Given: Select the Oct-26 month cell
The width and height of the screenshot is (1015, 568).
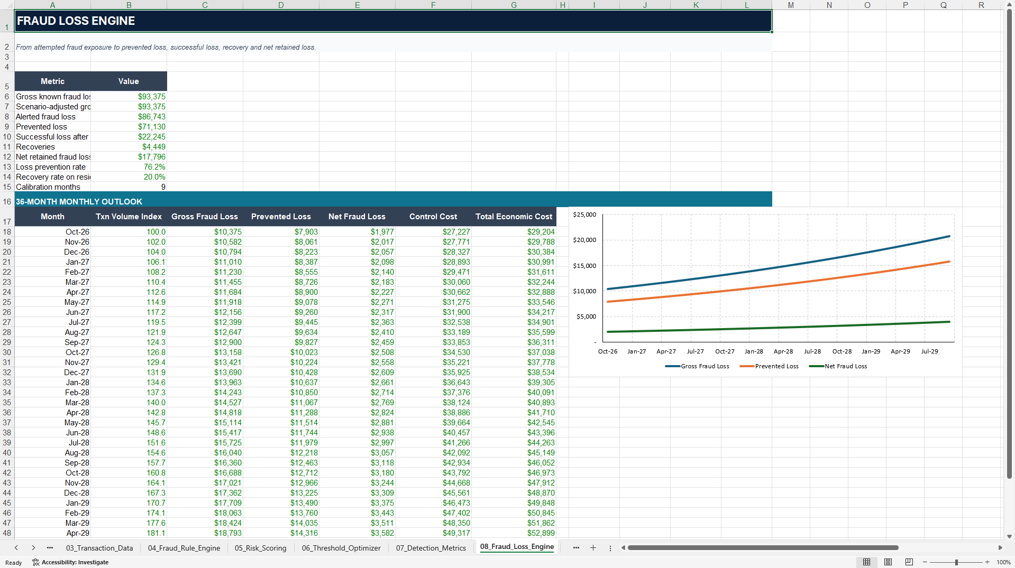Looking at the screenshot, I should click(52, 232).
